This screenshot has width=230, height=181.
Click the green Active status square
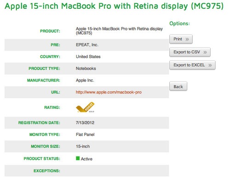click(78, 158)
